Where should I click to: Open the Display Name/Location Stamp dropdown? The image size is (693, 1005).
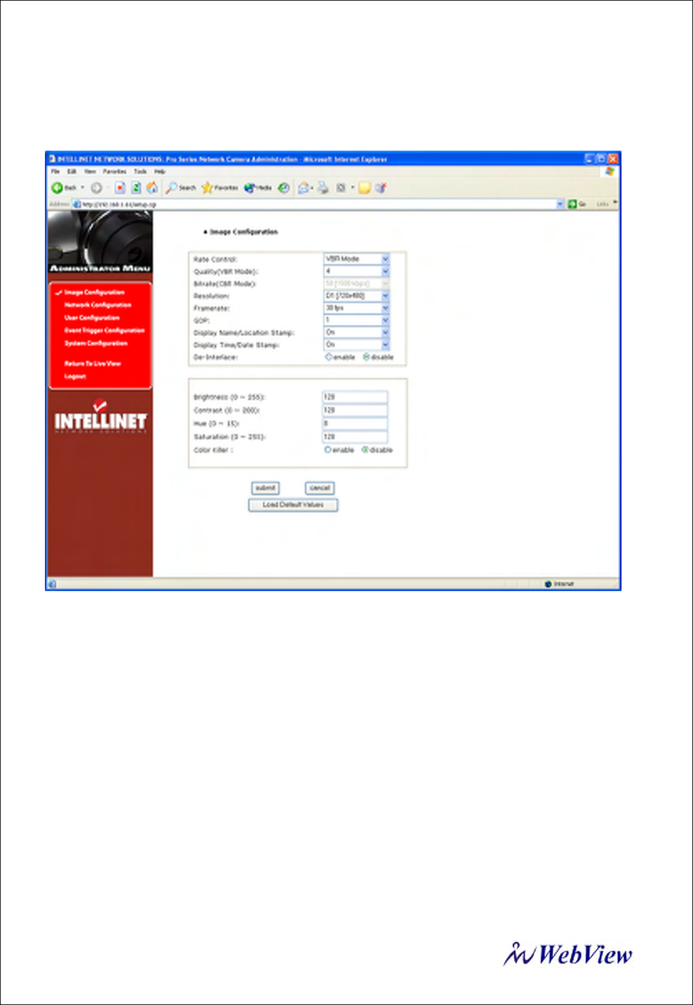click(356, 332)
